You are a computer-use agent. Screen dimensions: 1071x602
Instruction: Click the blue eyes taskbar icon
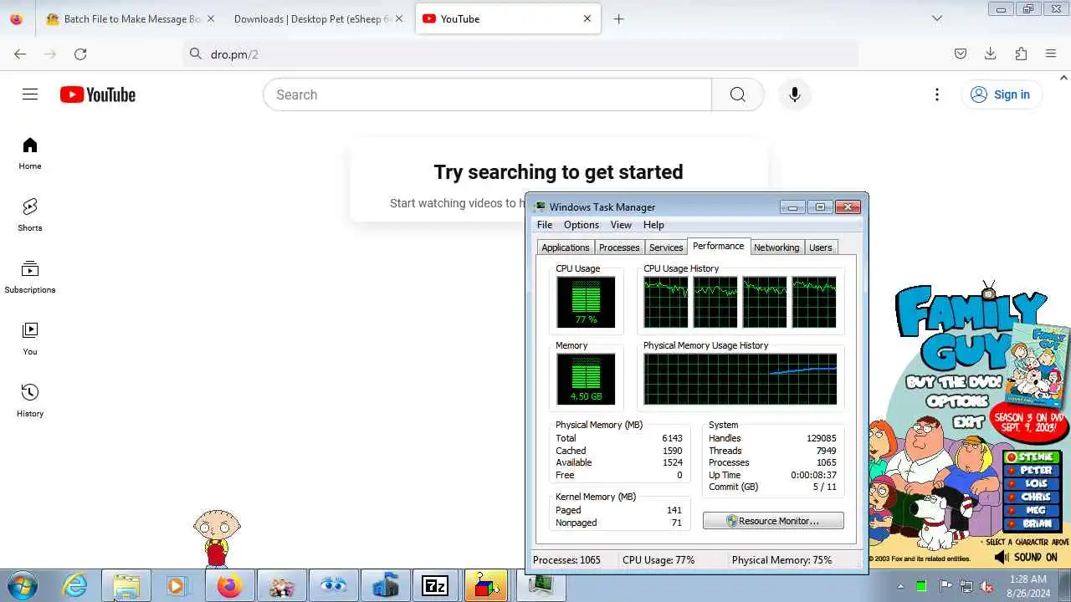tap(332, 586)
